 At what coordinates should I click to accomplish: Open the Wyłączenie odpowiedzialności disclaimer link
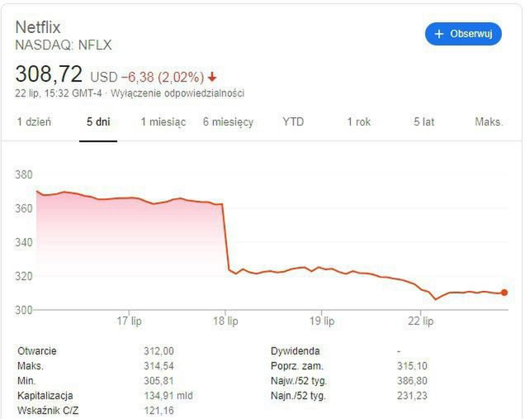pos(177,93)
